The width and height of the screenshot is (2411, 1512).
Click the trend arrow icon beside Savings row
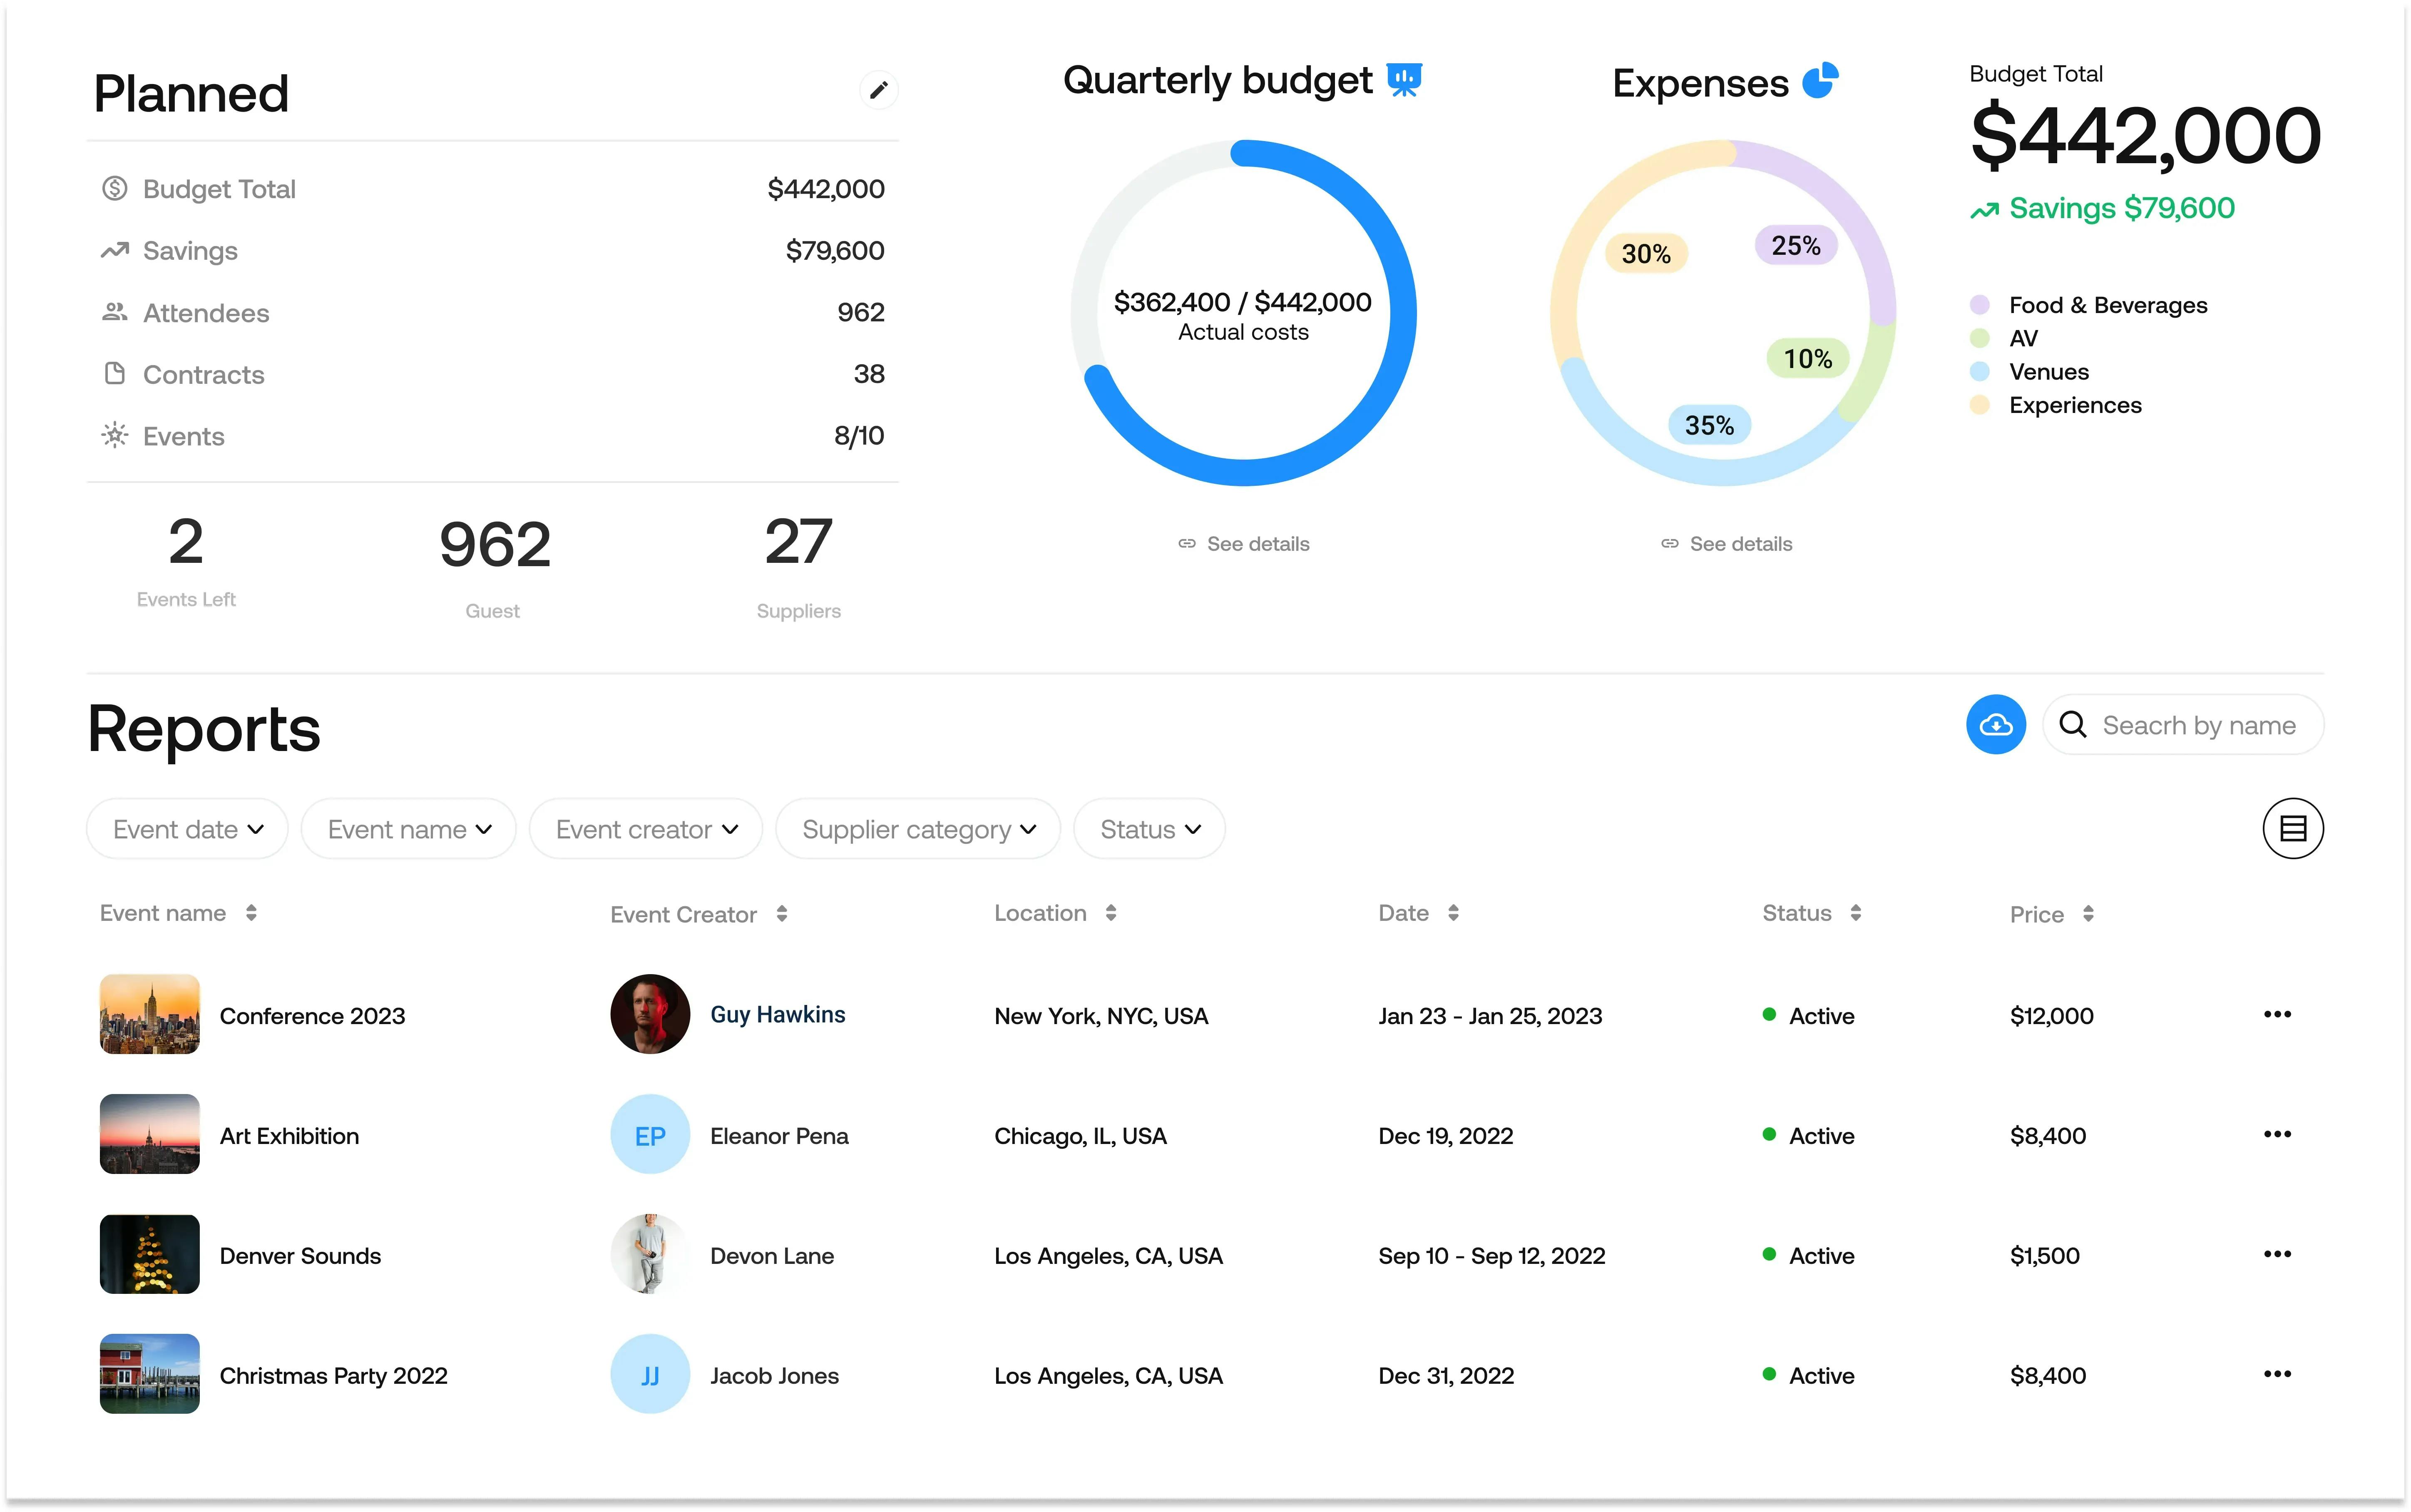tap(115, 250)
